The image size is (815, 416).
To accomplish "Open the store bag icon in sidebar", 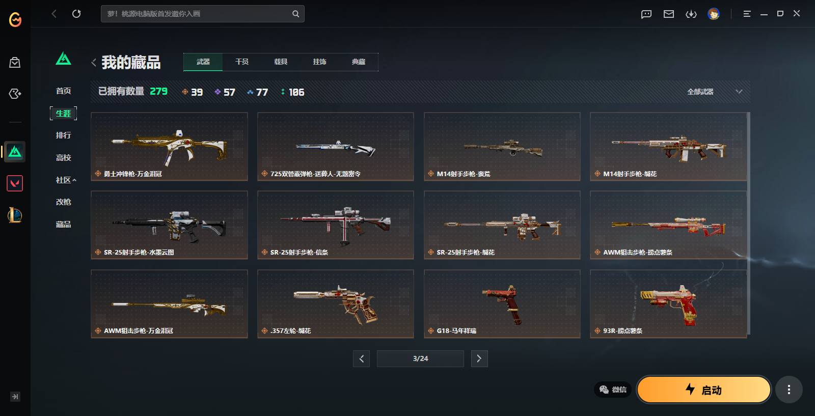I will (x=15, y=62).
